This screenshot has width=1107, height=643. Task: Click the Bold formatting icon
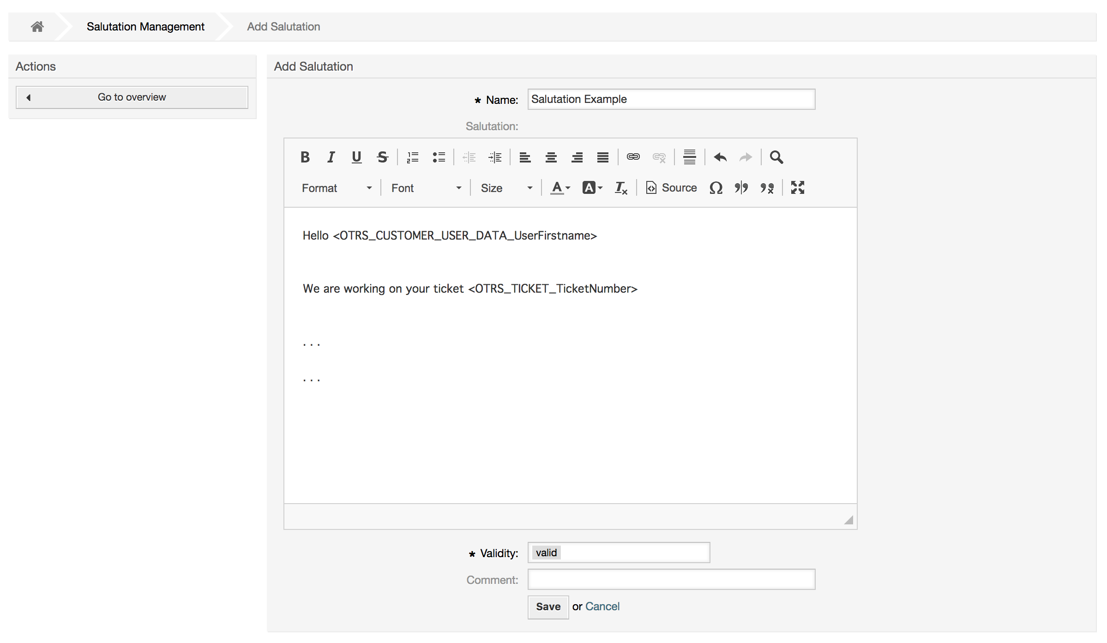(303, 156)
